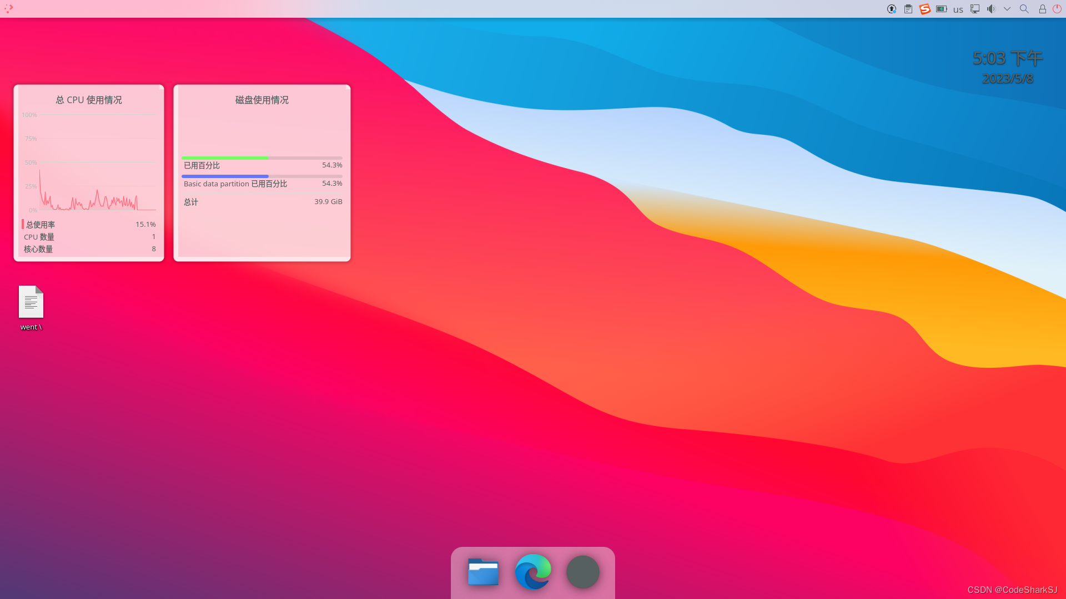The width and height of the screenshot is (1066, 599).
Task: Open the search magnifier in the panel
Action: (1024, 9)
